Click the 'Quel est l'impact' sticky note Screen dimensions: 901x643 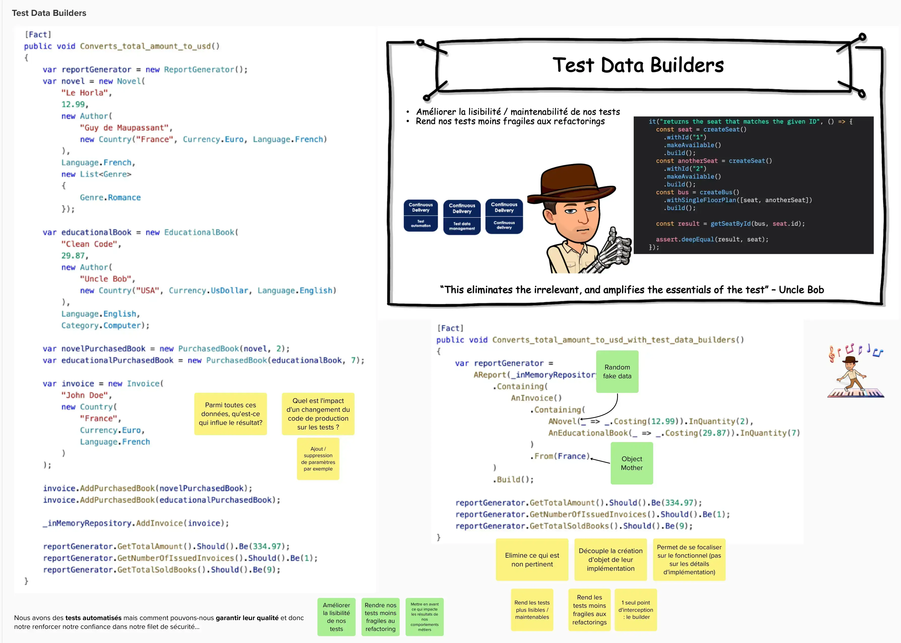pos(318,414)
